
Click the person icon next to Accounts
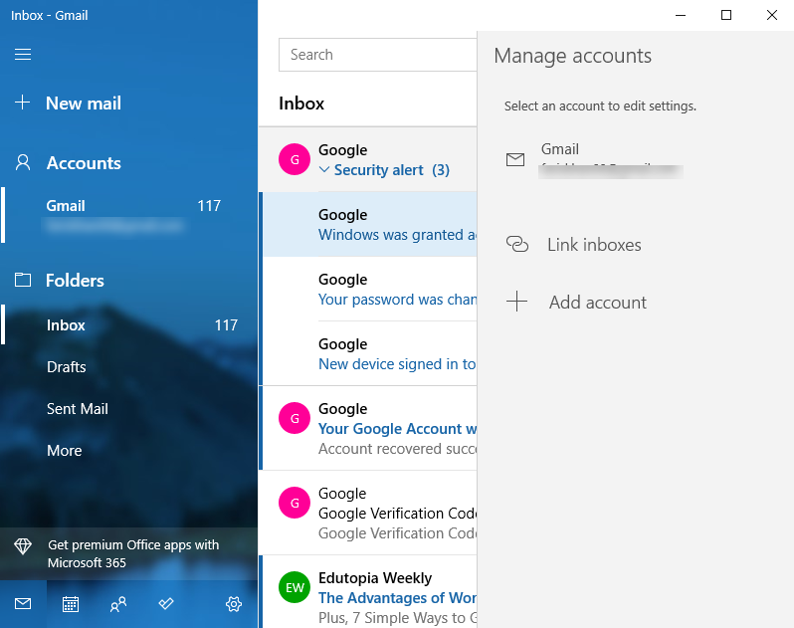[23, 162]
